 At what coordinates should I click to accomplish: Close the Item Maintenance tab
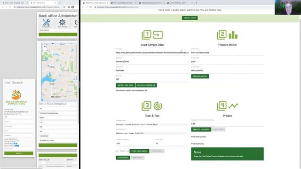click(55, 3)
